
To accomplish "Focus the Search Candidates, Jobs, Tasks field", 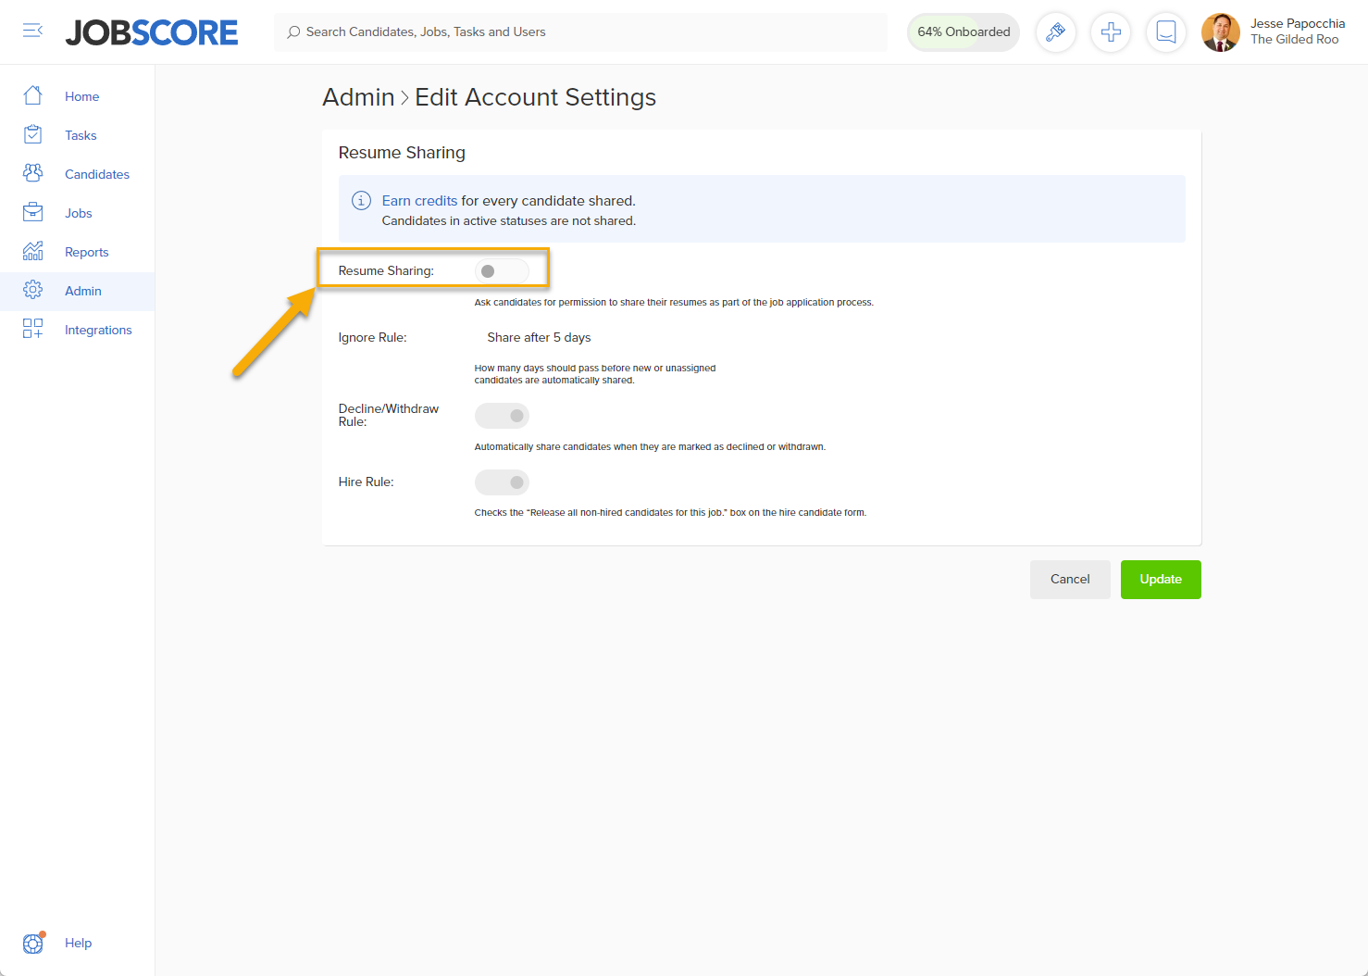I will pos(580,32).
